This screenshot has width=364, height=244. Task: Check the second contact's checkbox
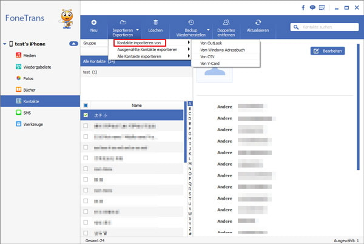(x=86, y=126)
